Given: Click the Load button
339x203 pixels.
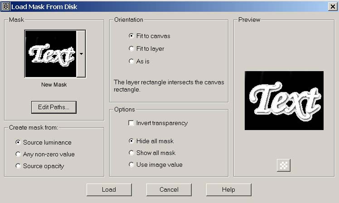Looking at the screenshot, I should [109, 189].
